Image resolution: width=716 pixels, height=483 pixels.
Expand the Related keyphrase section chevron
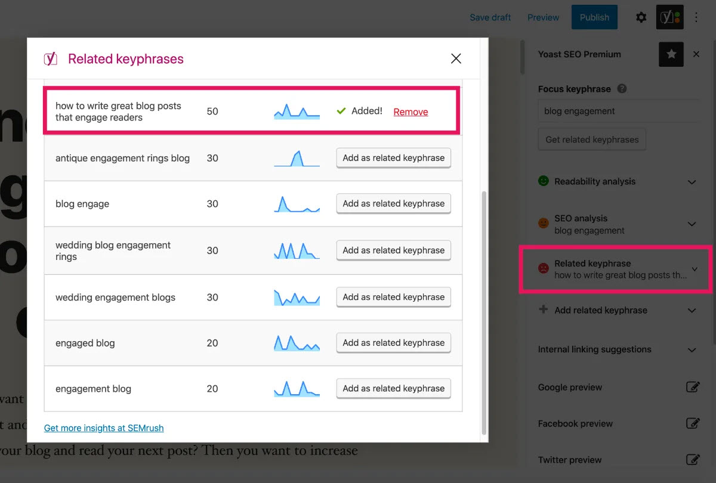click(695, 270)
